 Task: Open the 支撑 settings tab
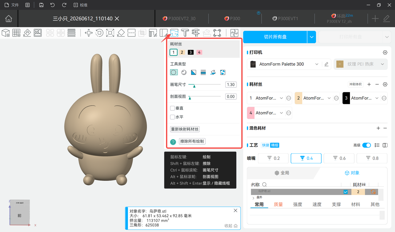336,204
